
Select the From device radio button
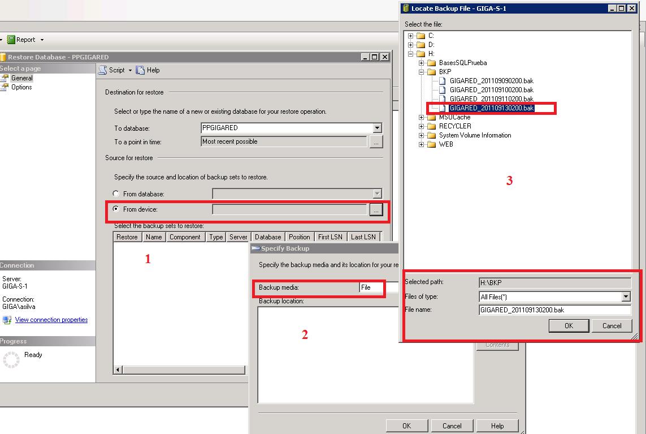[116, 209]
